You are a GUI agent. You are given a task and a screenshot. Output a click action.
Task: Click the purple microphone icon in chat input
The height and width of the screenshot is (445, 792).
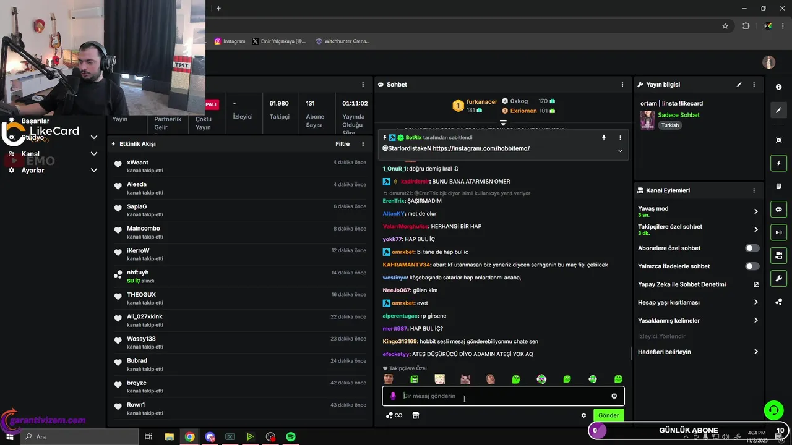[x=392, y=396]
